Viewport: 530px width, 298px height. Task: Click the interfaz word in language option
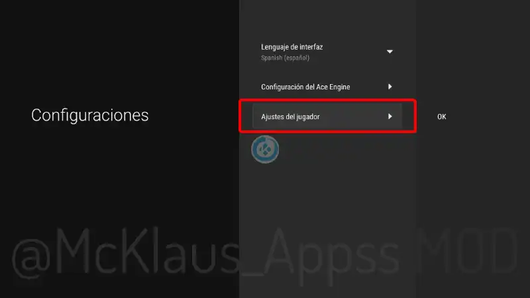[310, 47]
